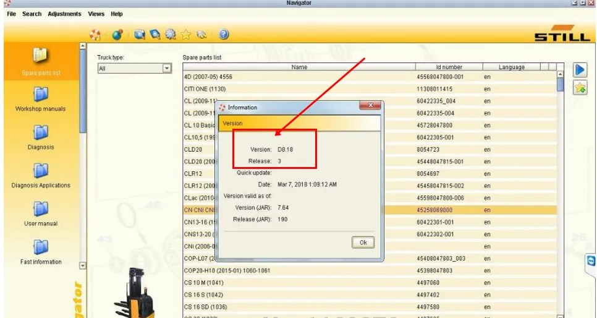Sort list by Language column header
Viewport: 597px width, 318px height.
click(x=511, y=67)
